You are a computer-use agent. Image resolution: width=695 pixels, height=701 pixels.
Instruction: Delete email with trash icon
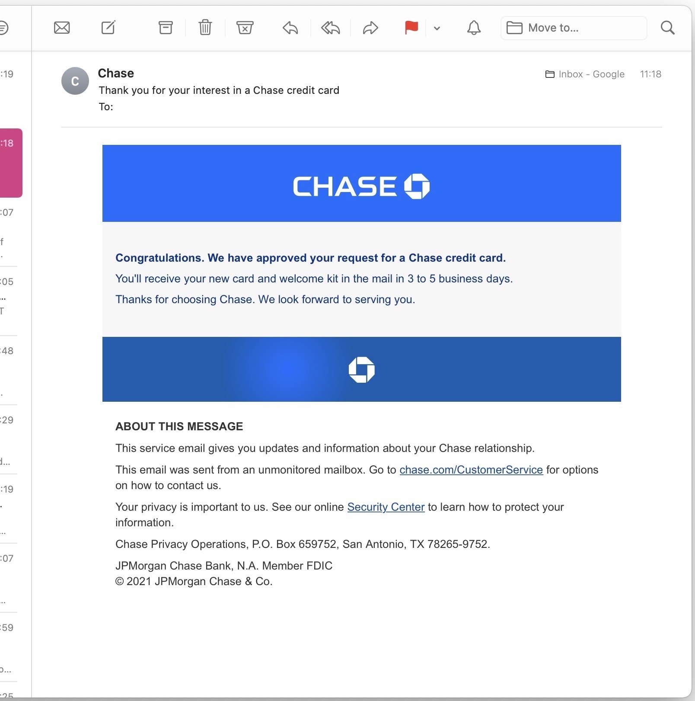tap(205, 28)
